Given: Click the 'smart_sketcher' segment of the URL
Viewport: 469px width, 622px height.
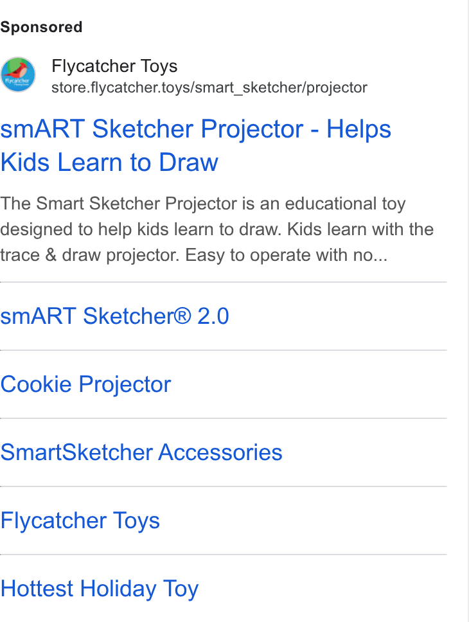Looking at the screenshot, I should tap(247, 88).
